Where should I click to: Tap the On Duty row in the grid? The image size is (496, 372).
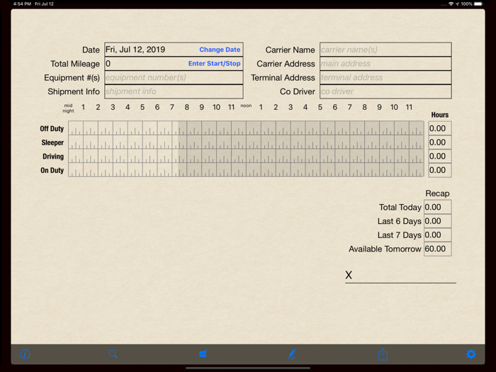click(246, 170)
